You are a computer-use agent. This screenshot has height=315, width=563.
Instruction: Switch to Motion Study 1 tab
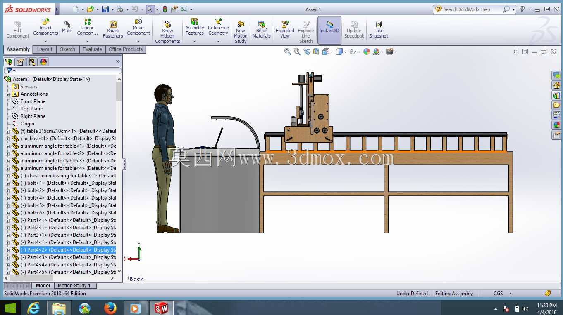tap(74, 286)
